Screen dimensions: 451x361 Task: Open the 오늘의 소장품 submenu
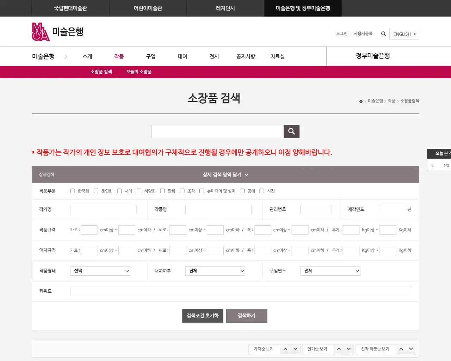point(139,72)
